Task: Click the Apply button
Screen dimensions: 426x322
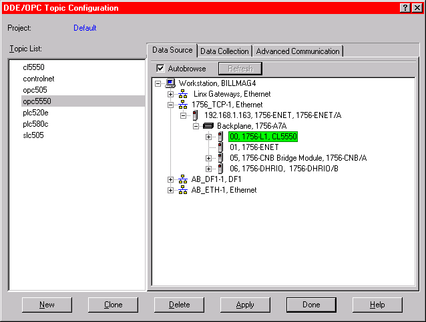Action: coord(245,305)
